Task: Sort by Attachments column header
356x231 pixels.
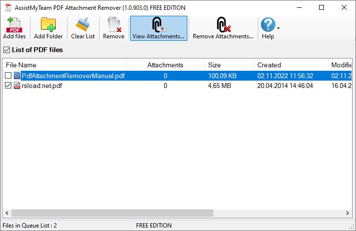Action: tap(165, 65)
